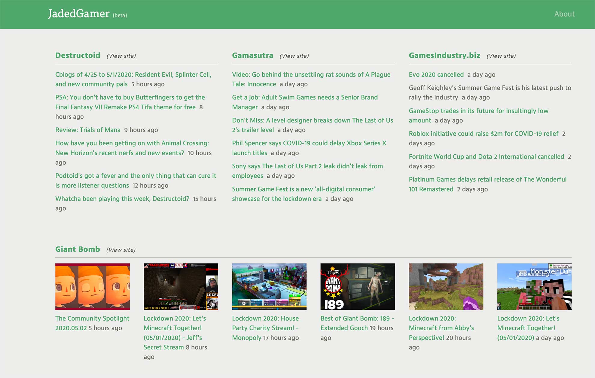This screenshot has width=595, height=378.
Task: Open The Community Spotlight 2020.05.02 title
Action: coord(92,323)
